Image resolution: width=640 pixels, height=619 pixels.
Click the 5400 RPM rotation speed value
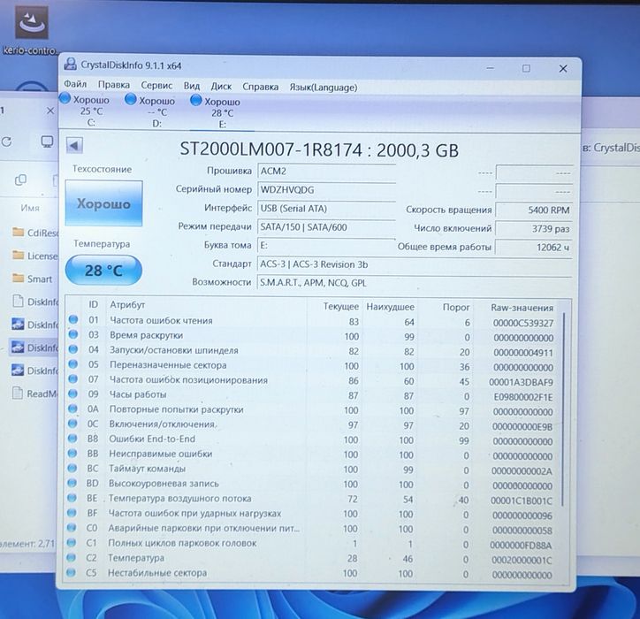[533, 210]
